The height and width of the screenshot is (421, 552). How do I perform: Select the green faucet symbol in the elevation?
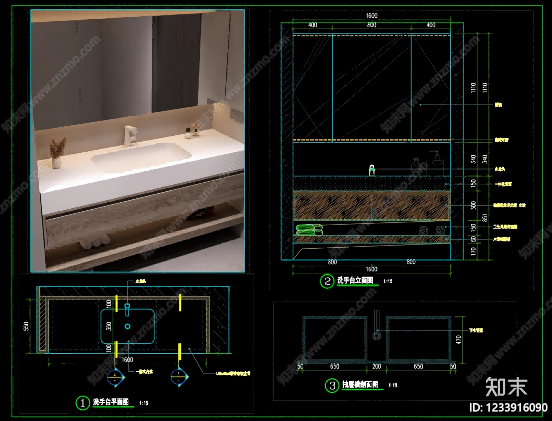click(x=372, y=170)
